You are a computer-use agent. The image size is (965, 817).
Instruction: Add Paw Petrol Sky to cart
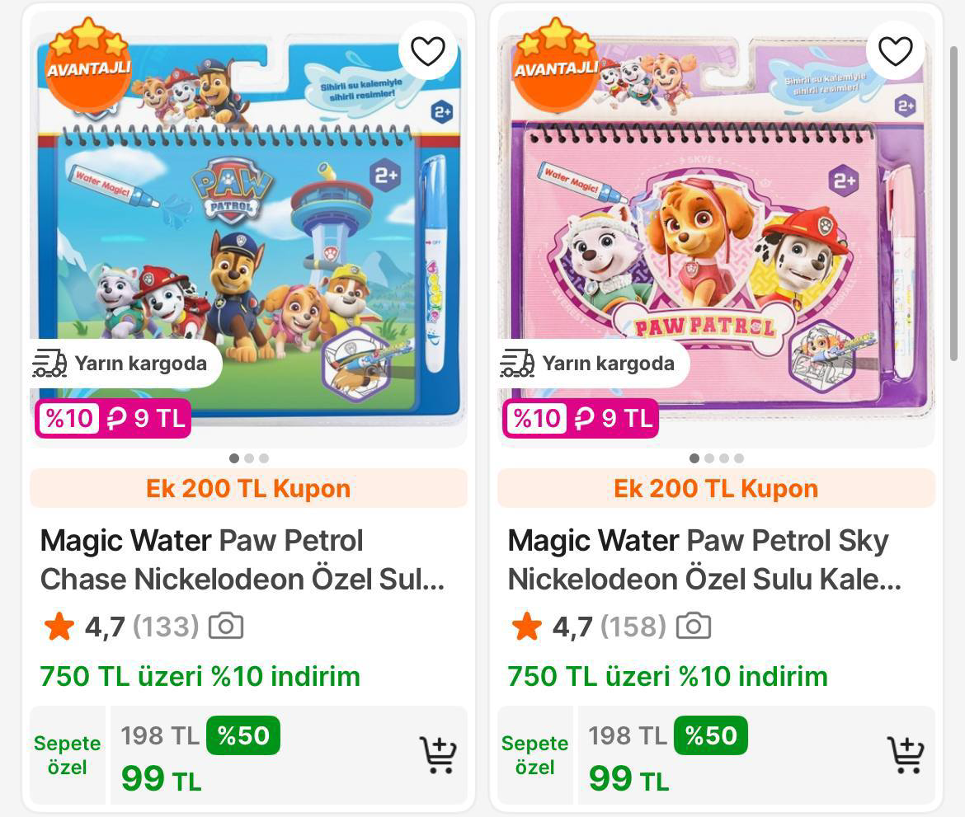pos(905,754)
